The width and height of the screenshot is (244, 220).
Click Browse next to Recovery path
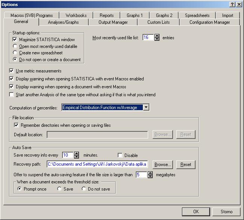point(163,165)
